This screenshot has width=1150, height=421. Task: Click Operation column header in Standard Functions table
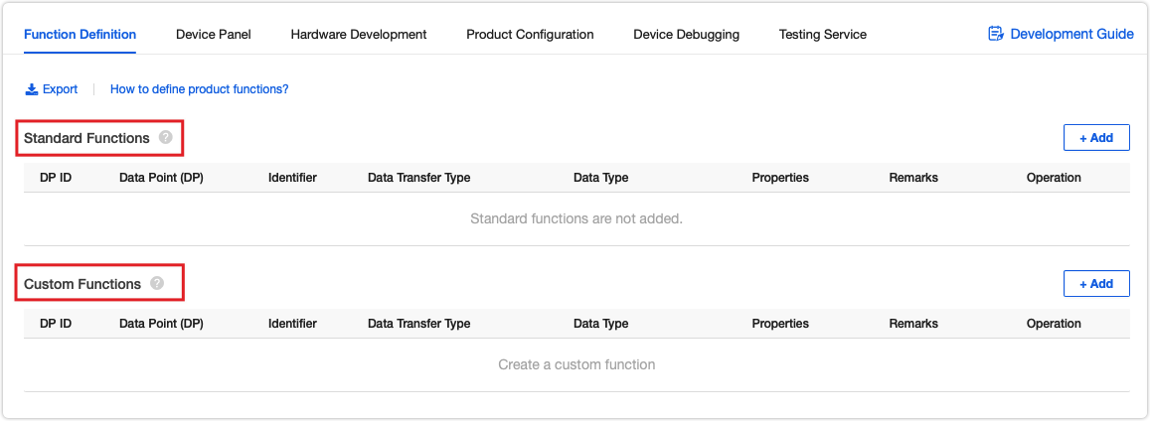pyautogui.click(x=1054, y=177)
